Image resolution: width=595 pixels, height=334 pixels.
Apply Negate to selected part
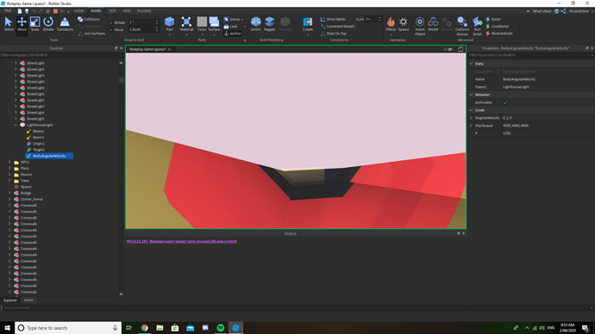[269, 23]
